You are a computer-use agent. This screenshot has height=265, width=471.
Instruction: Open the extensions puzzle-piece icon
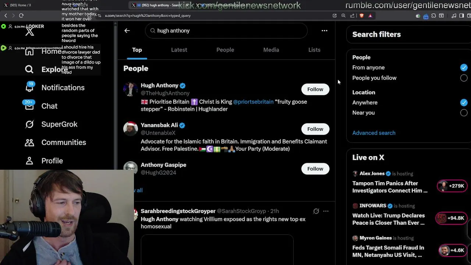[x=433, y=15]
